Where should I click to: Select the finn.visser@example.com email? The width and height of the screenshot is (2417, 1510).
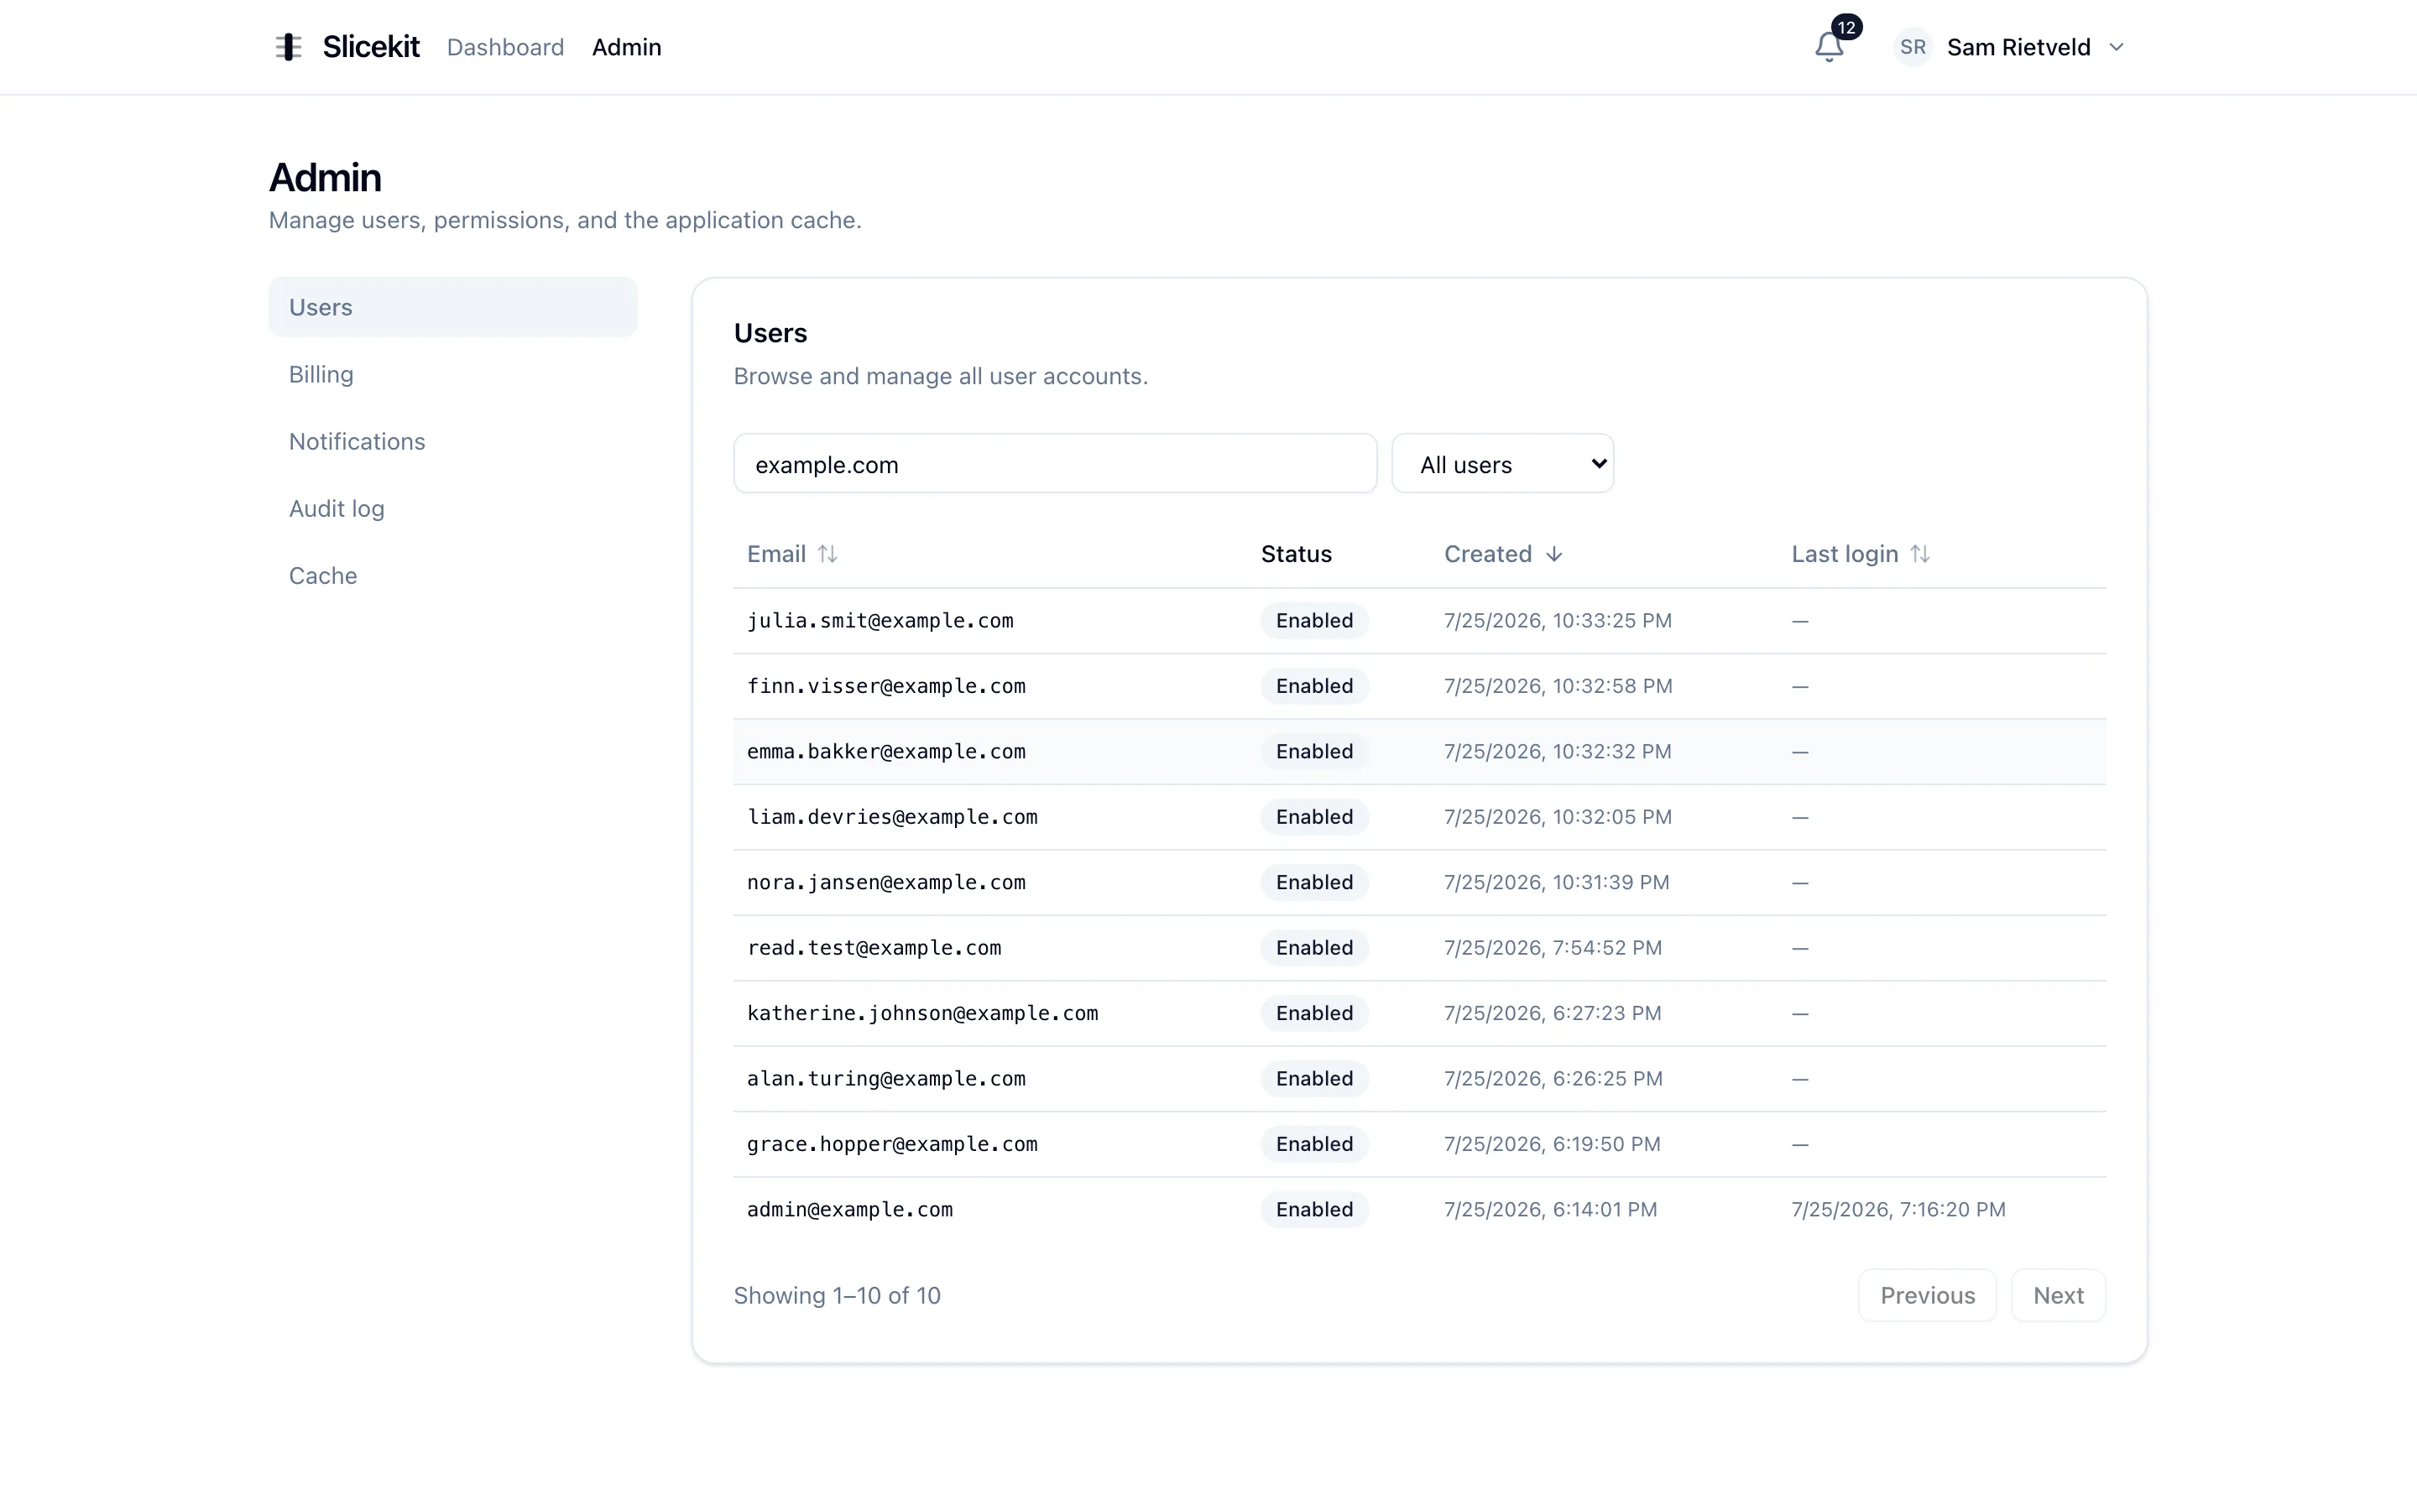coord(886,686)
